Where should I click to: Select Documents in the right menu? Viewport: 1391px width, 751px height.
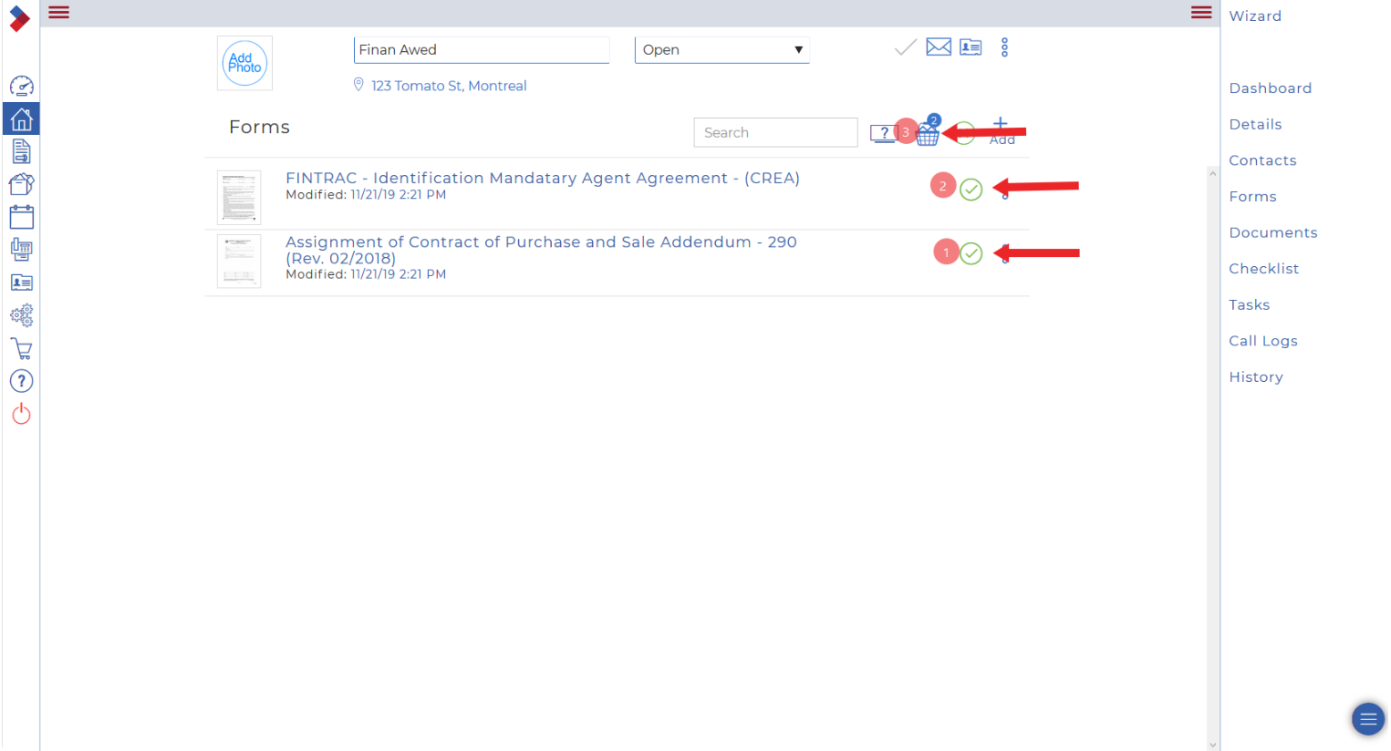1272,232
